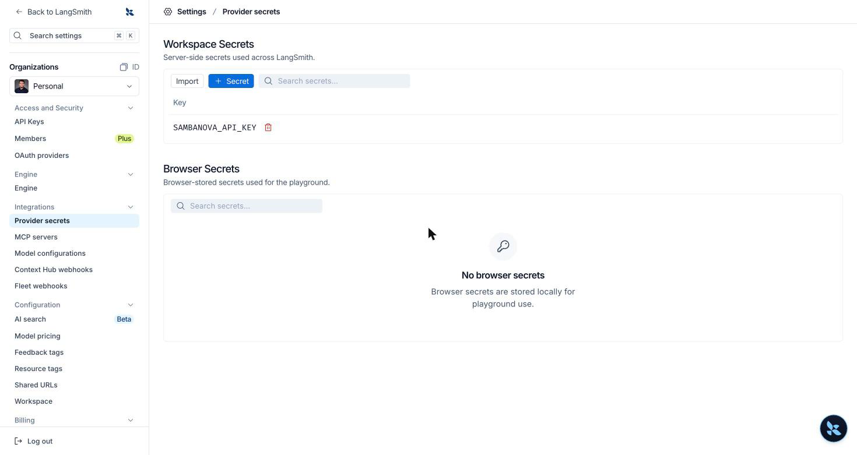Open the Engine settings item
The width and height of the screenshot is (857, 455).
pos(74,188)
